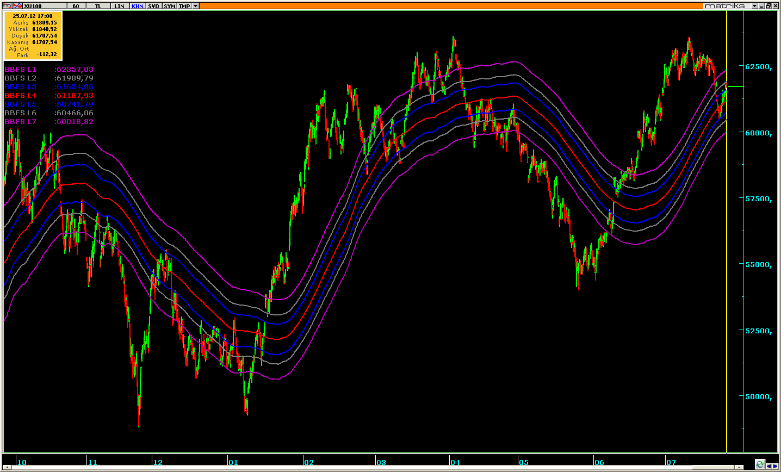Viewport: 781px width, 472px height.
Task: Open the dropdown next to matriks logo
Action: click(x=754, y=6)
